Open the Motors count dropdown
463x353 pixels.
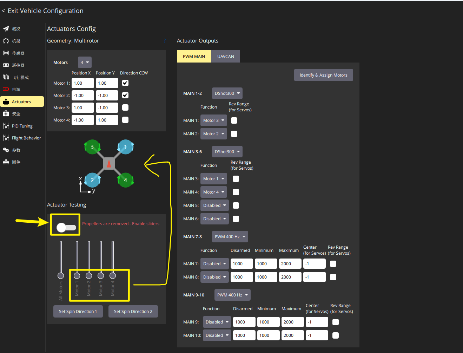click(85, 63)
